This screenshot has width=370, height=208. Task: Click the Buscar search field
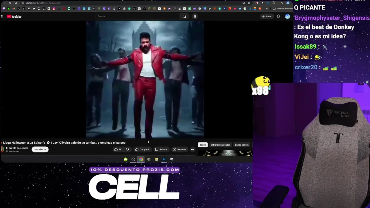[x=138, y=16]
